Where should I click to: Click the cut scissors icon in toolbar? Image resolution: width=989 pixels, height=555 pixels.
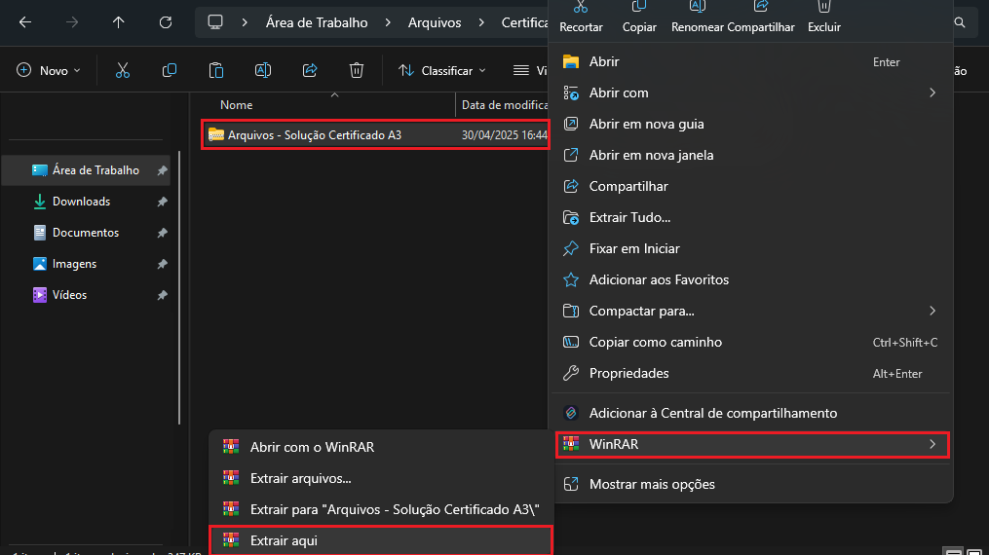coord(122,70)
